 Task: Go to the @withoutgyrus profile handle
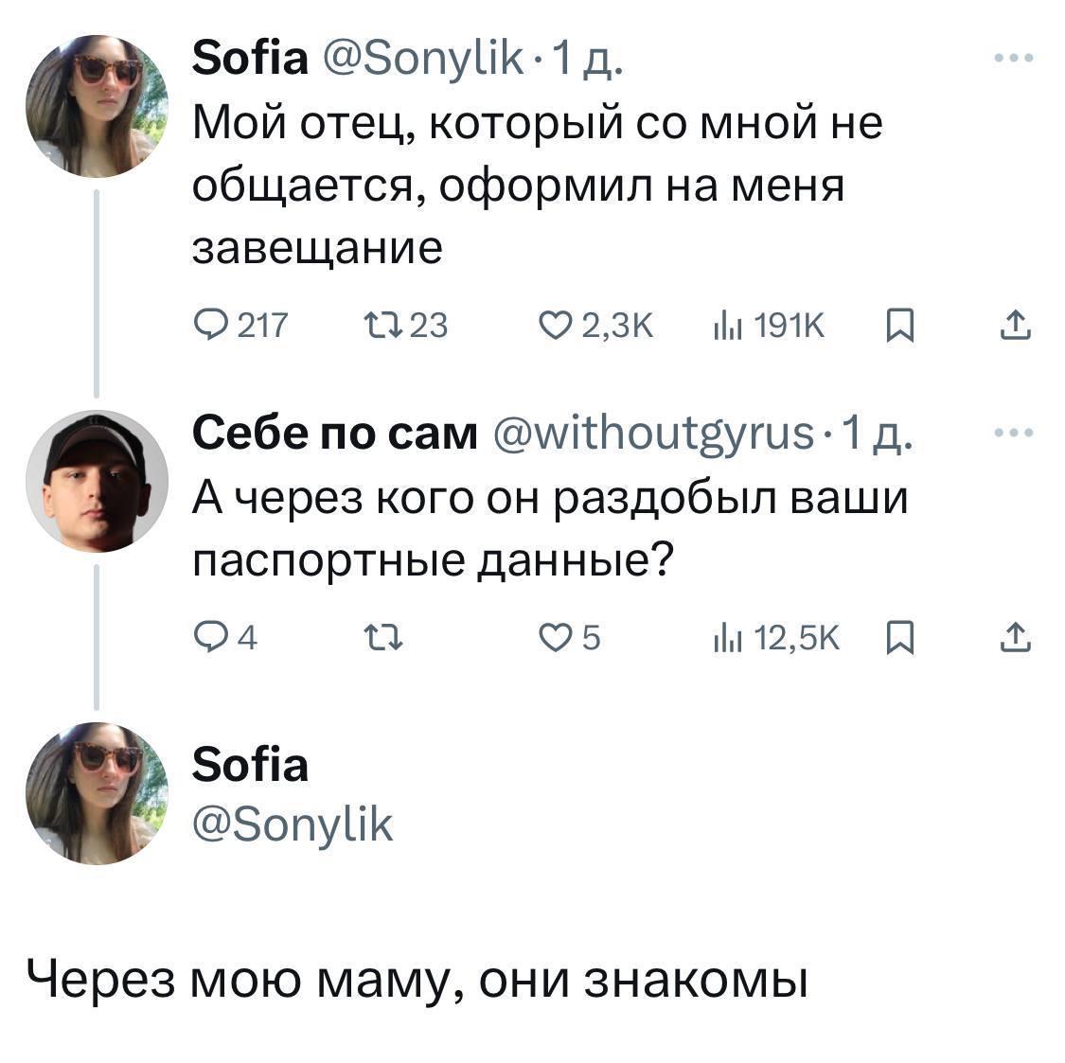tap(654, 434)
